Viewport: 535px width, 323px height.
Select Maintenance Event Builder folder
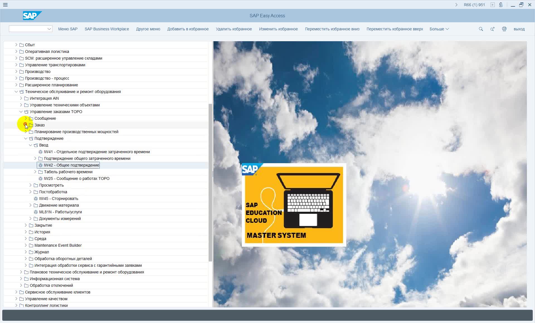pos(58,245)
